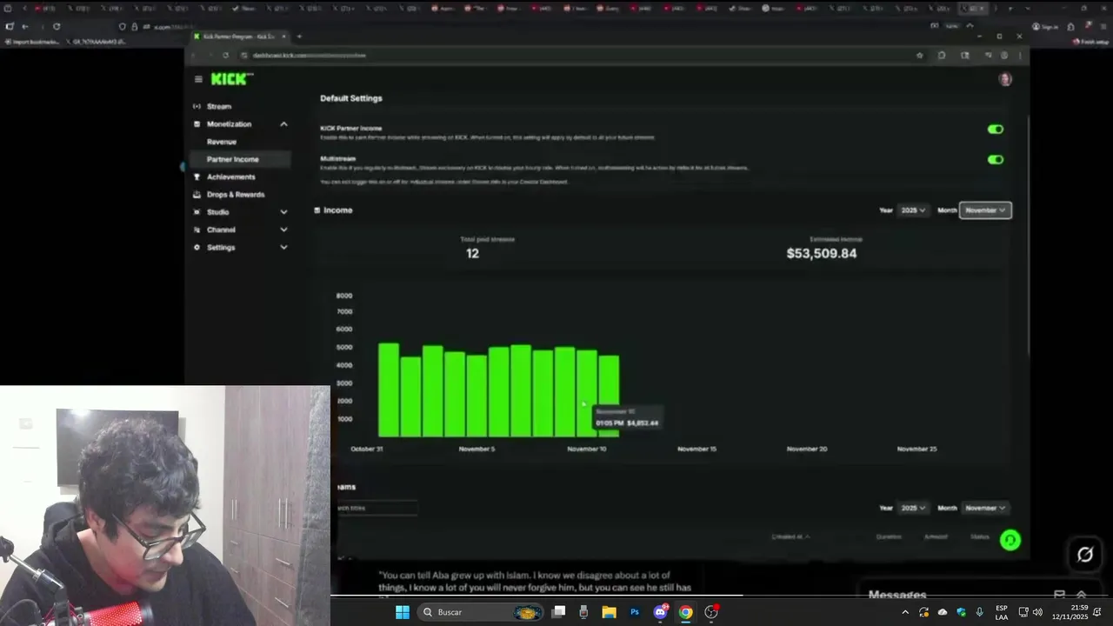Viewport: 1113px width, 626px height.
Task: Click the Channel icon in the sidebar
Action: [197, 230]
